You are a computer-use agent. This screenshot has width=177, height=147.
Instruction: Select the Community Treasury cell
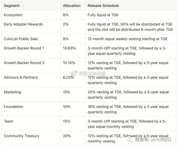click(22, 136)
